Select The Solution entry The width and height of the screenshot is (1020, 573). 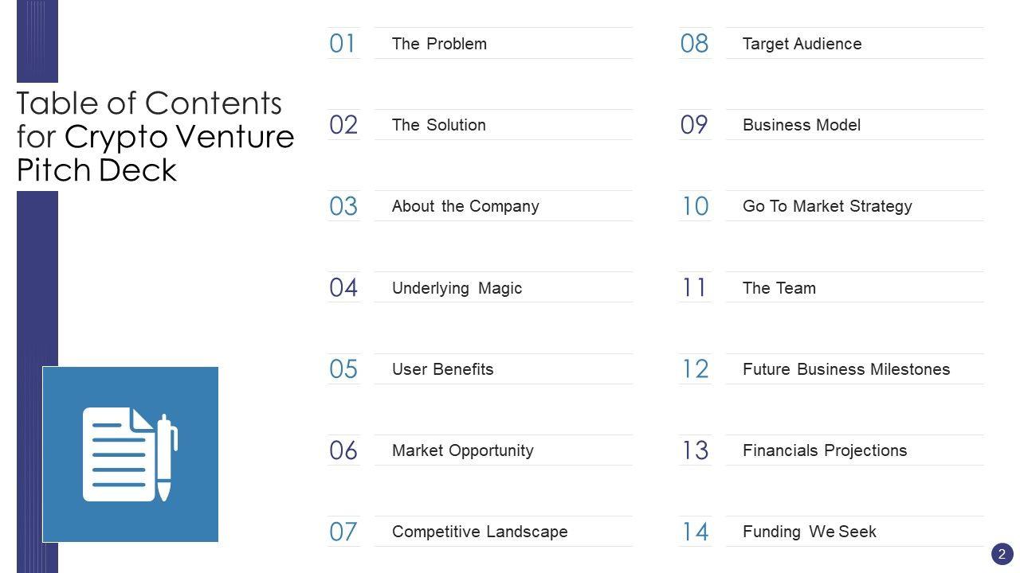coord(438,125)
